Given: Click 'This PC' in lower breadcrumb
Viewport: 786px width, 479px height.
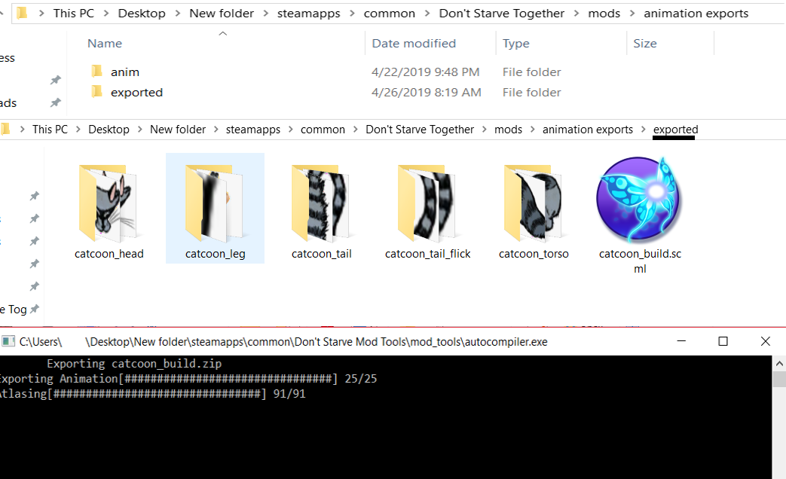Looking at the screenshot, I should click(50, 130).
